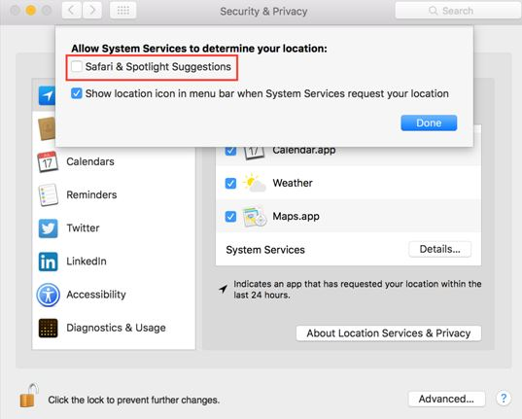Image resolution: width=522 pixels, height=419 pixels.
Task: Select Diagnostics & Usage icon
Action: coord(48,328)
